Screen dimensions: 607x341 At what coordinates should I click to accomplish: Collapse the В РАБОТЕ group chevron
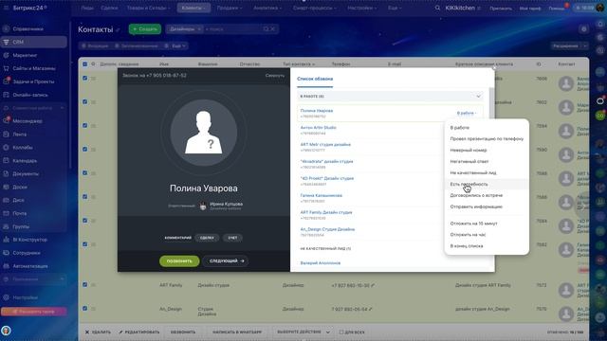click(478, 97)
